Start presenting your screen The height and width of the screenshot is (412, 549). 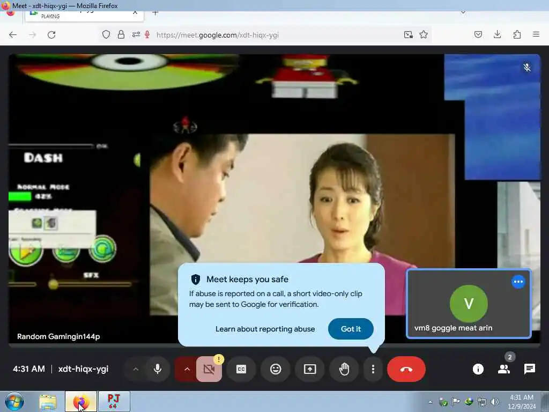(310, 369)
